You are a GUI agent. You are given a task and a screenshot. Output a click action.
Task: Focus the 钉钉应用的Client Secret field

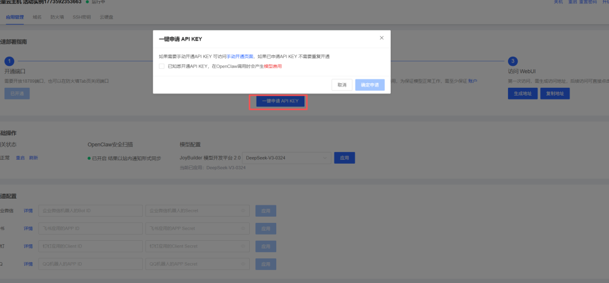point(198,246)
